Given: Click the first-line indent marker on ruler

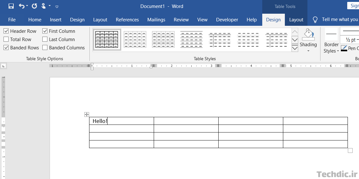Looking at the screenshot, I should 92,64.
